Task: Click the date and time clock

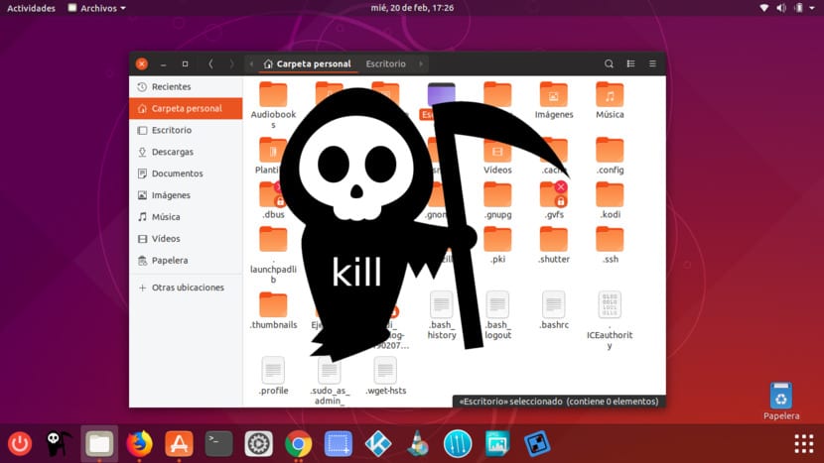Action: [x=412, y=8]
